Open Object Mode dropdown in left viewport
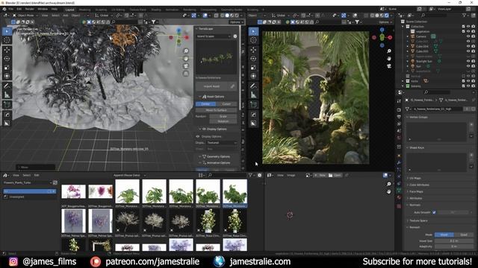The height and width of the screenshot is (268, 478). click(25, 15)
